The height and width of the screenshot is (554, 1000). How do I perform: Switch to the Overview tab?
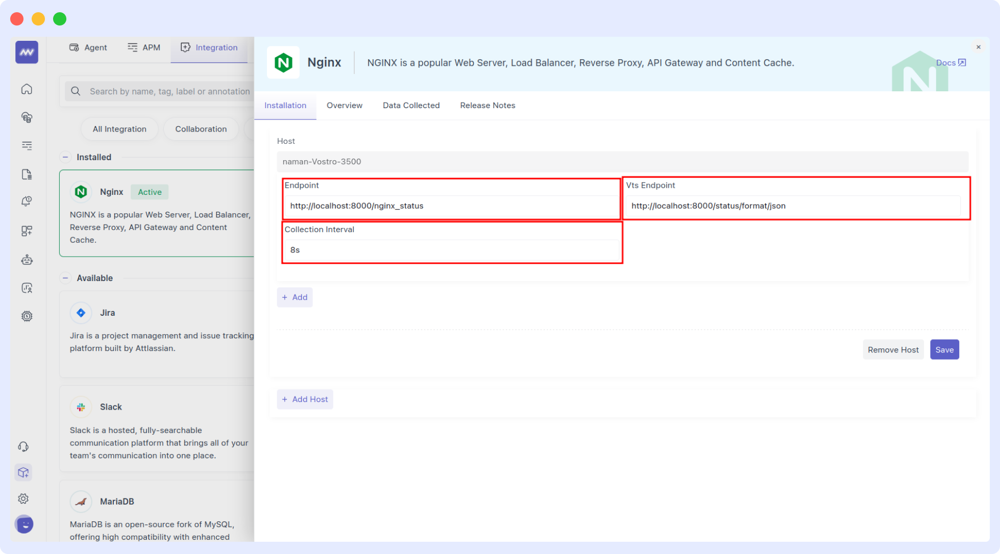[x=344, y=105]
